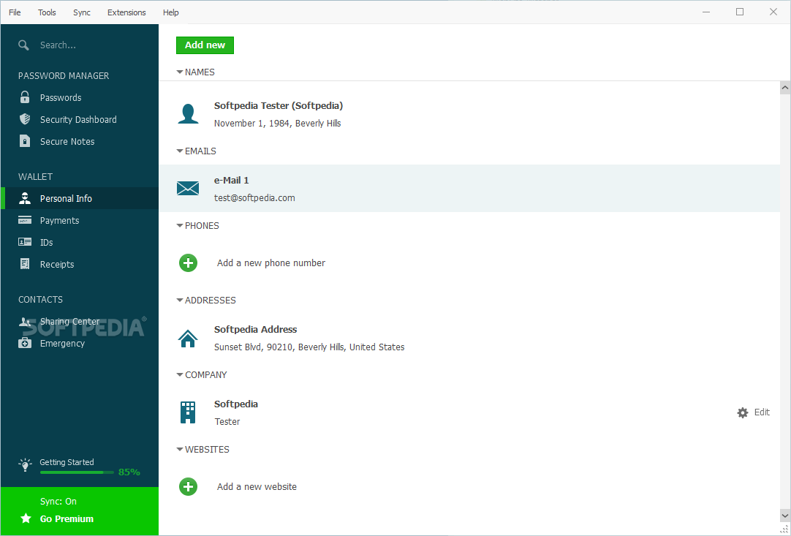Click the Passwords padlock icon
This screenshot has width=791, height=536.
25,97
